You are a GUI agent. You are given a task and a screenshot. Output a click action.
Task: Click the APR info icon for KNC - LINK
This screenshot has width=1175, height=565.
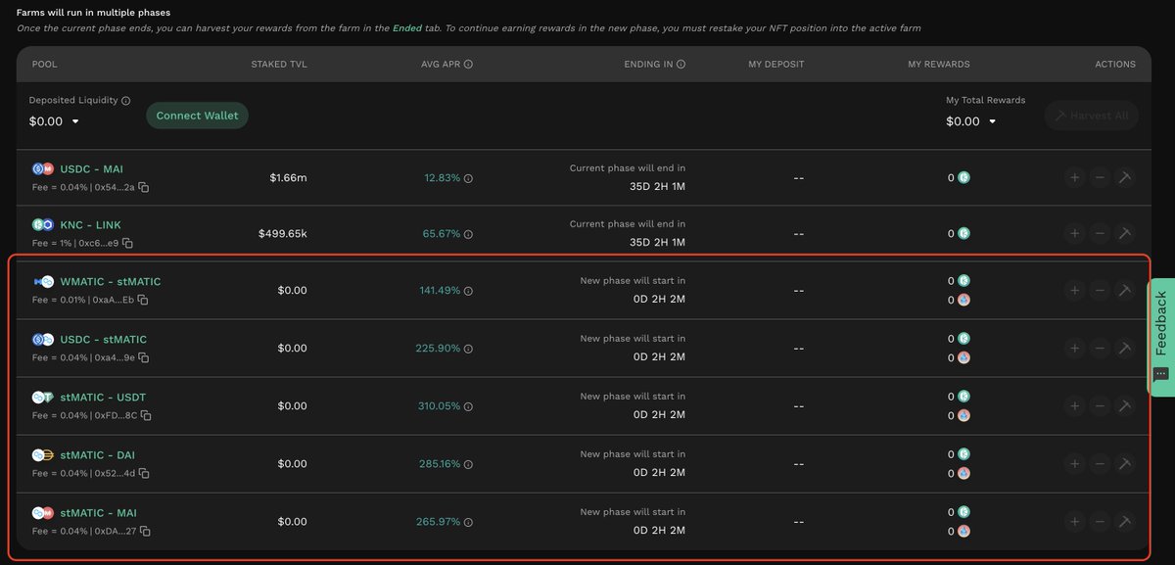[x=467, y=234]
